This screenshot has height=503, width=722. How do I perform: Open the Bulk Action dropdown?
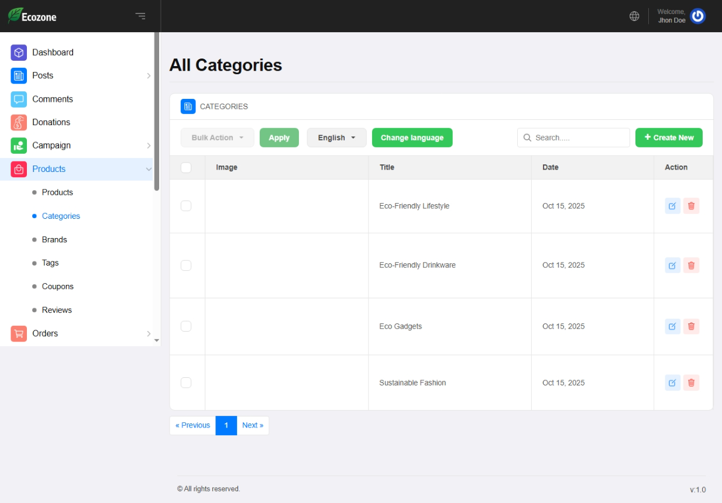tap(217, 138)
